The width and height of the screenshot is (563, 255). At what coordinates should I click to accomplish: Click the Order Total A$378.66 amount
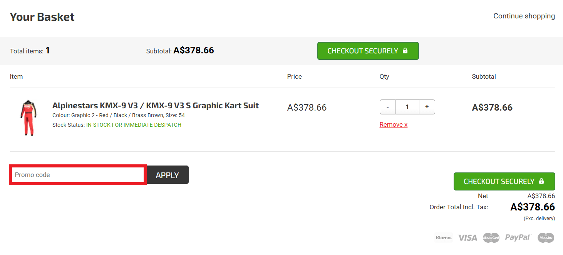point(533,207)
